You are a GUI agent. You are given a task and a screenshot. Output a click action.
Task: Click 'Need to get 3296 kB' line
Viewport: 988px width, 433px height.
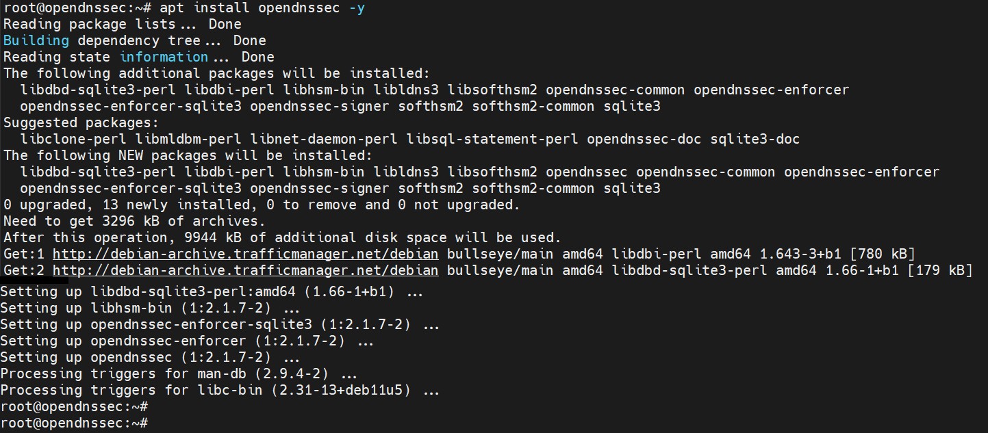coord(134,221)
